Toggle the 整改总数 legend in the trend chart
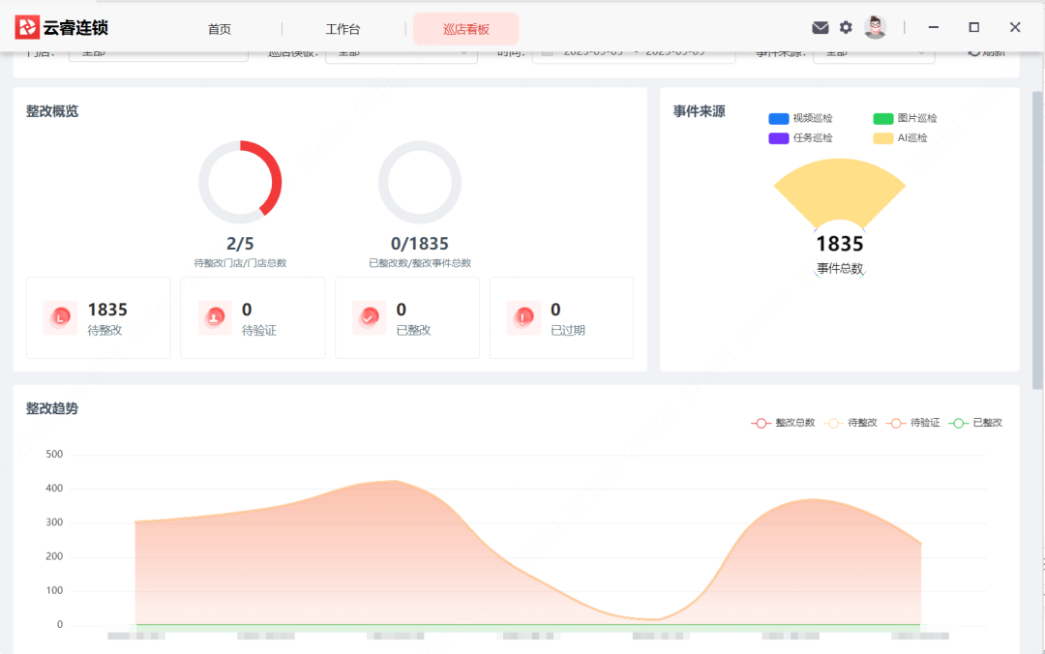1045x654 pixels. click(x=784, y=423)
